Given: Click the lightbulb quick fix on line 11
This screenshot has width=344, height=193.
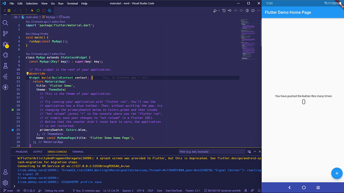Looking at the screenshot, I should [28, 73].
